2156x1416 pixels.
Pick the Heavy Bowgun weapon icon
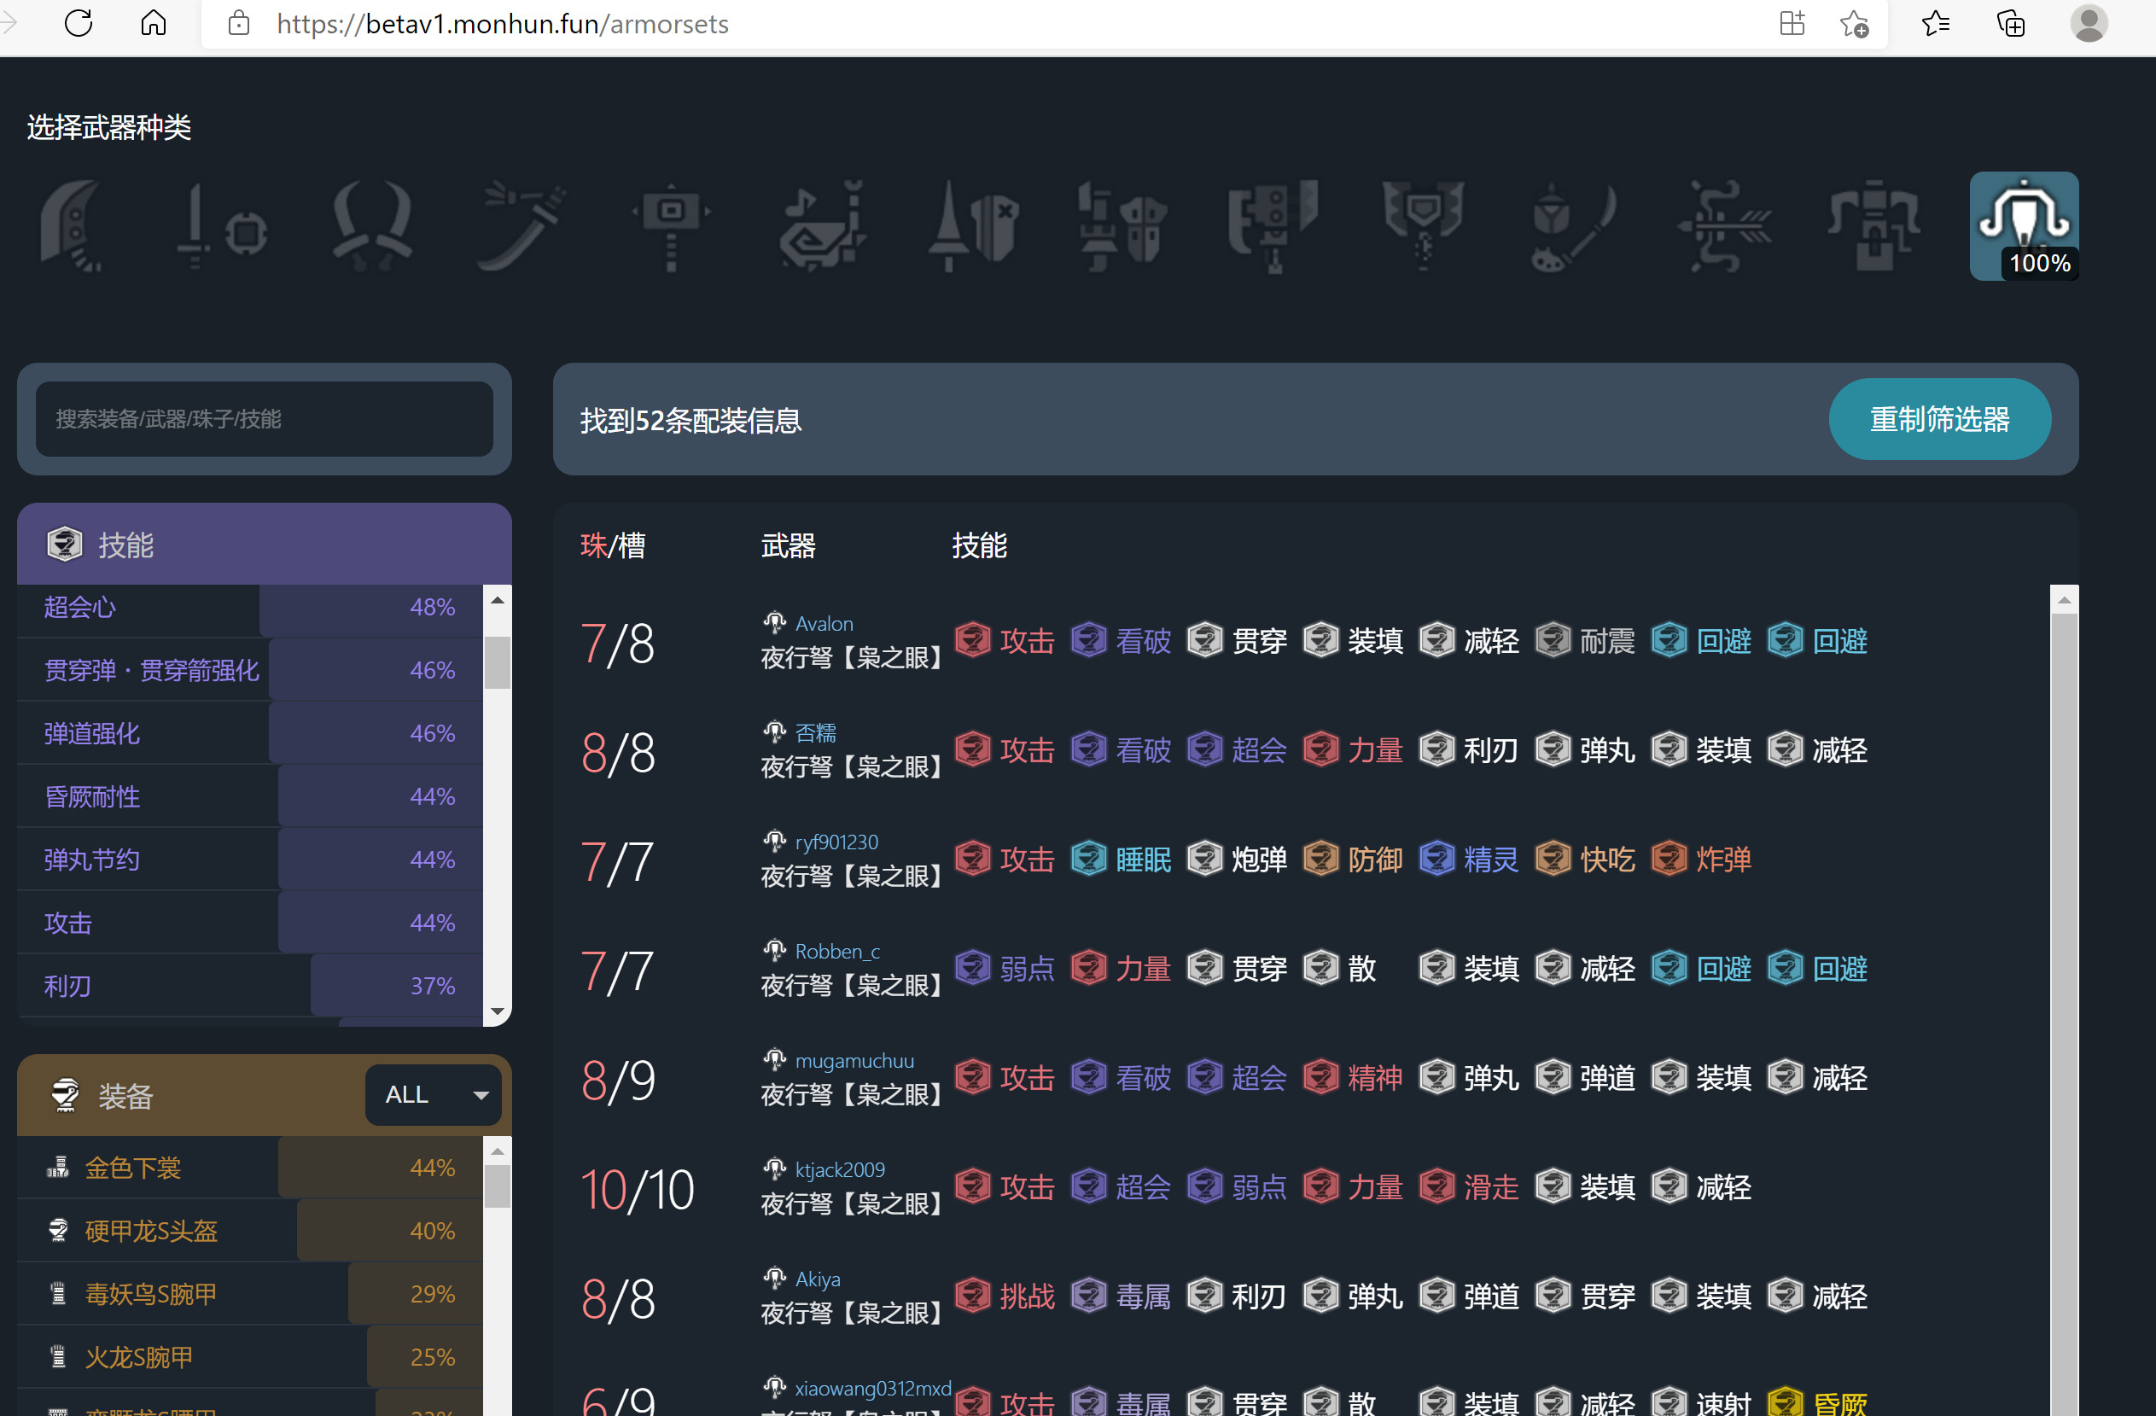1873,225
